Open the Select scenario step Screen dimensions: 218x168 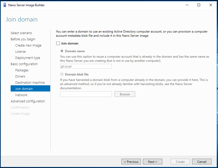click(21, 33)
